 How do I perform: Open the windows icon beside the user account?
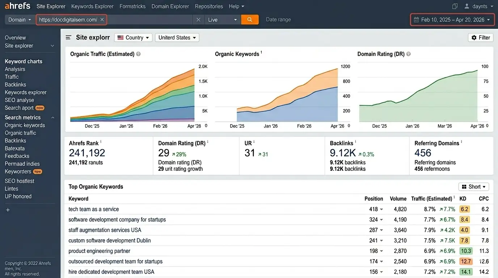coord(455,6)
